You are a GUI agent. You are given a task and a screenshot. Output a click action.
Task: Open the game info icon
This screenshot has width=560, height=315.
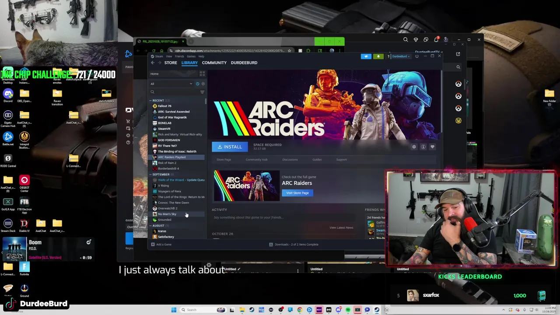pyautogui.click(x=423, y=147)
